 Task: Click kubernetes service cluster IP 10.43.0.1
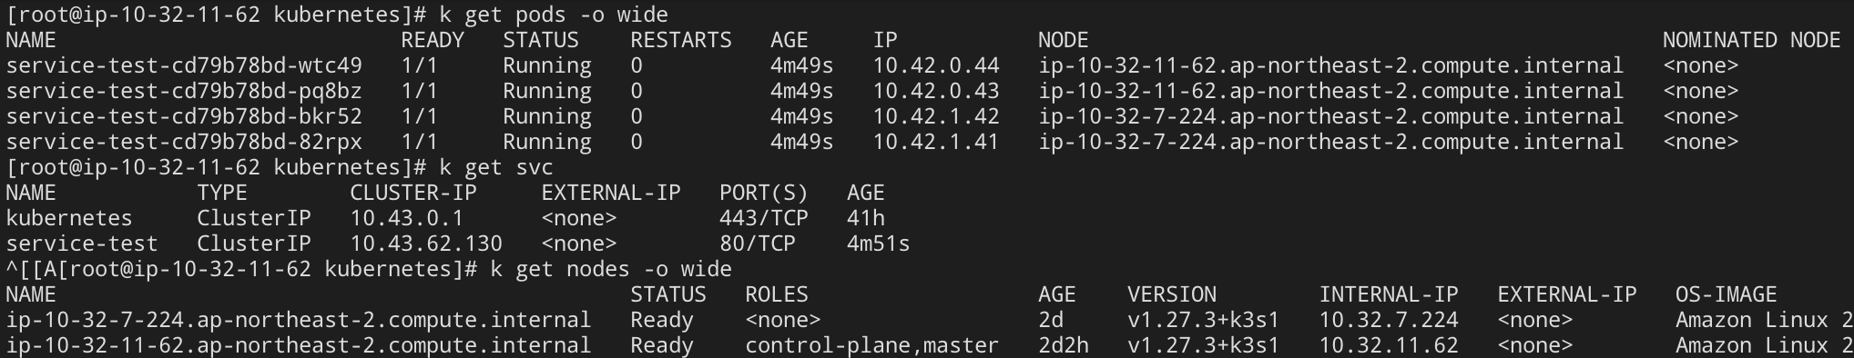(x=407, y=218)
